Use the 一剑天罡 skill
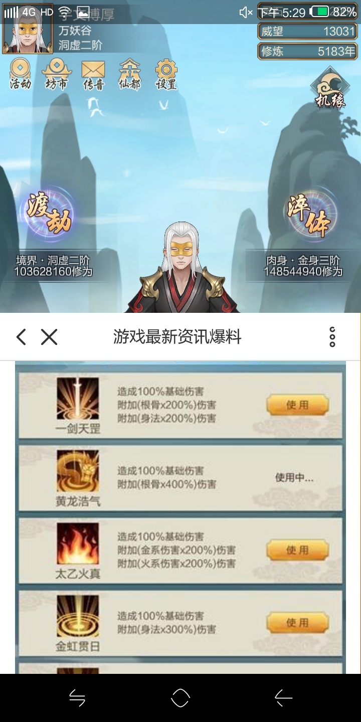 click(297, 405)
